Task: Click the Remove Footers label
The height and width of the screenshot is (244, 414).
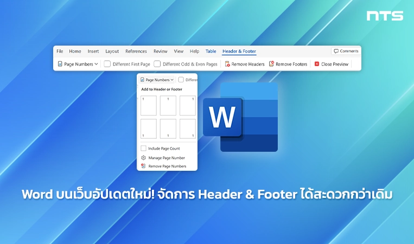Action: coord(291,64)
